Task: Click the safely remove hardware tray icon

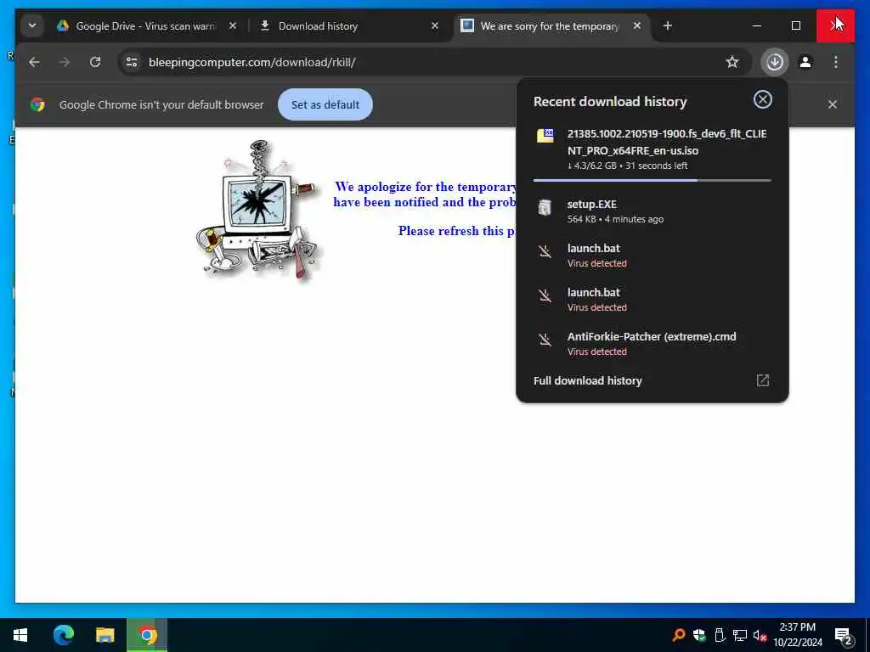Action: click(720, 635)
